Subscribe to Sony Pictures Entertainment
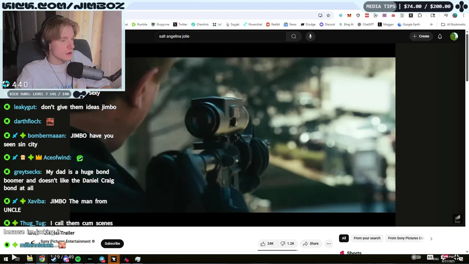 [112, 243]
